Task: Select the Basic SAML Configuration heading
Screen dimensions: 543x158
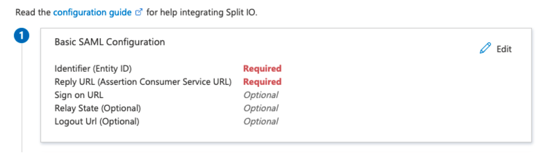Action: (110, 42)
